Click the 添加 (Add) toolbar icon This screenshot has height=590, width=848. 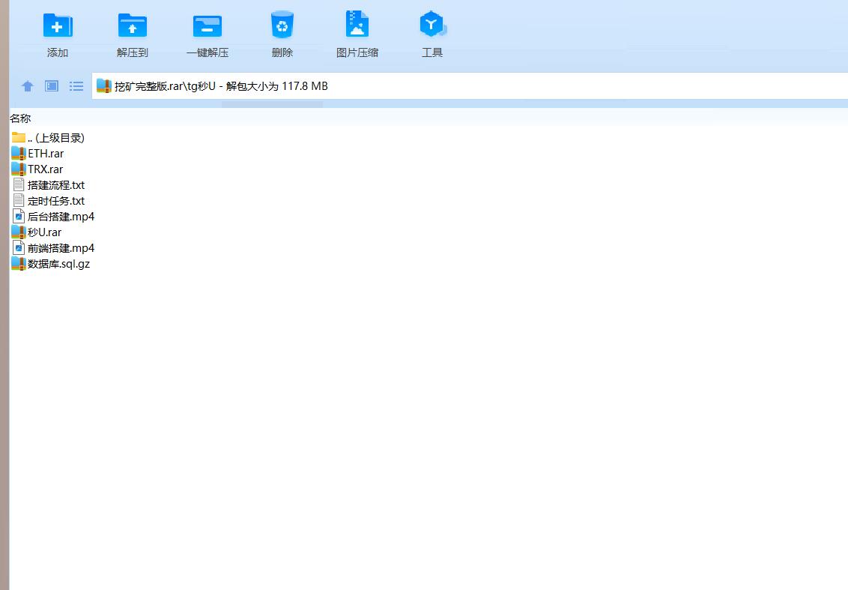click(58, 26)
